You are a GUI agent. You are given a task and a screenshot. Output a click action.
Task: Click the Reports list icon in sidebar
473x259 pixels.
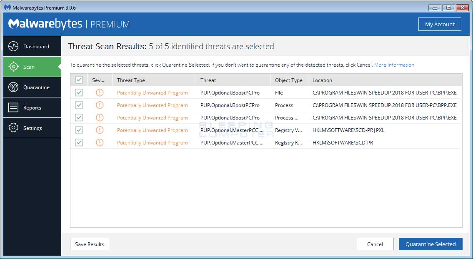click(x=13, y=107)
